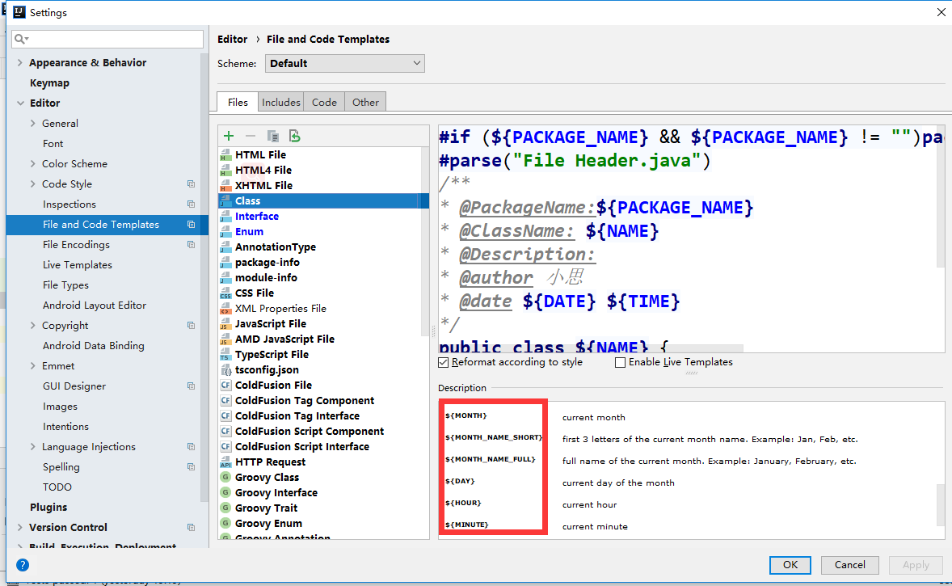Screen dimensions: 952x586
Task: Click the template list vertical scrollbar
Action: 424,240
